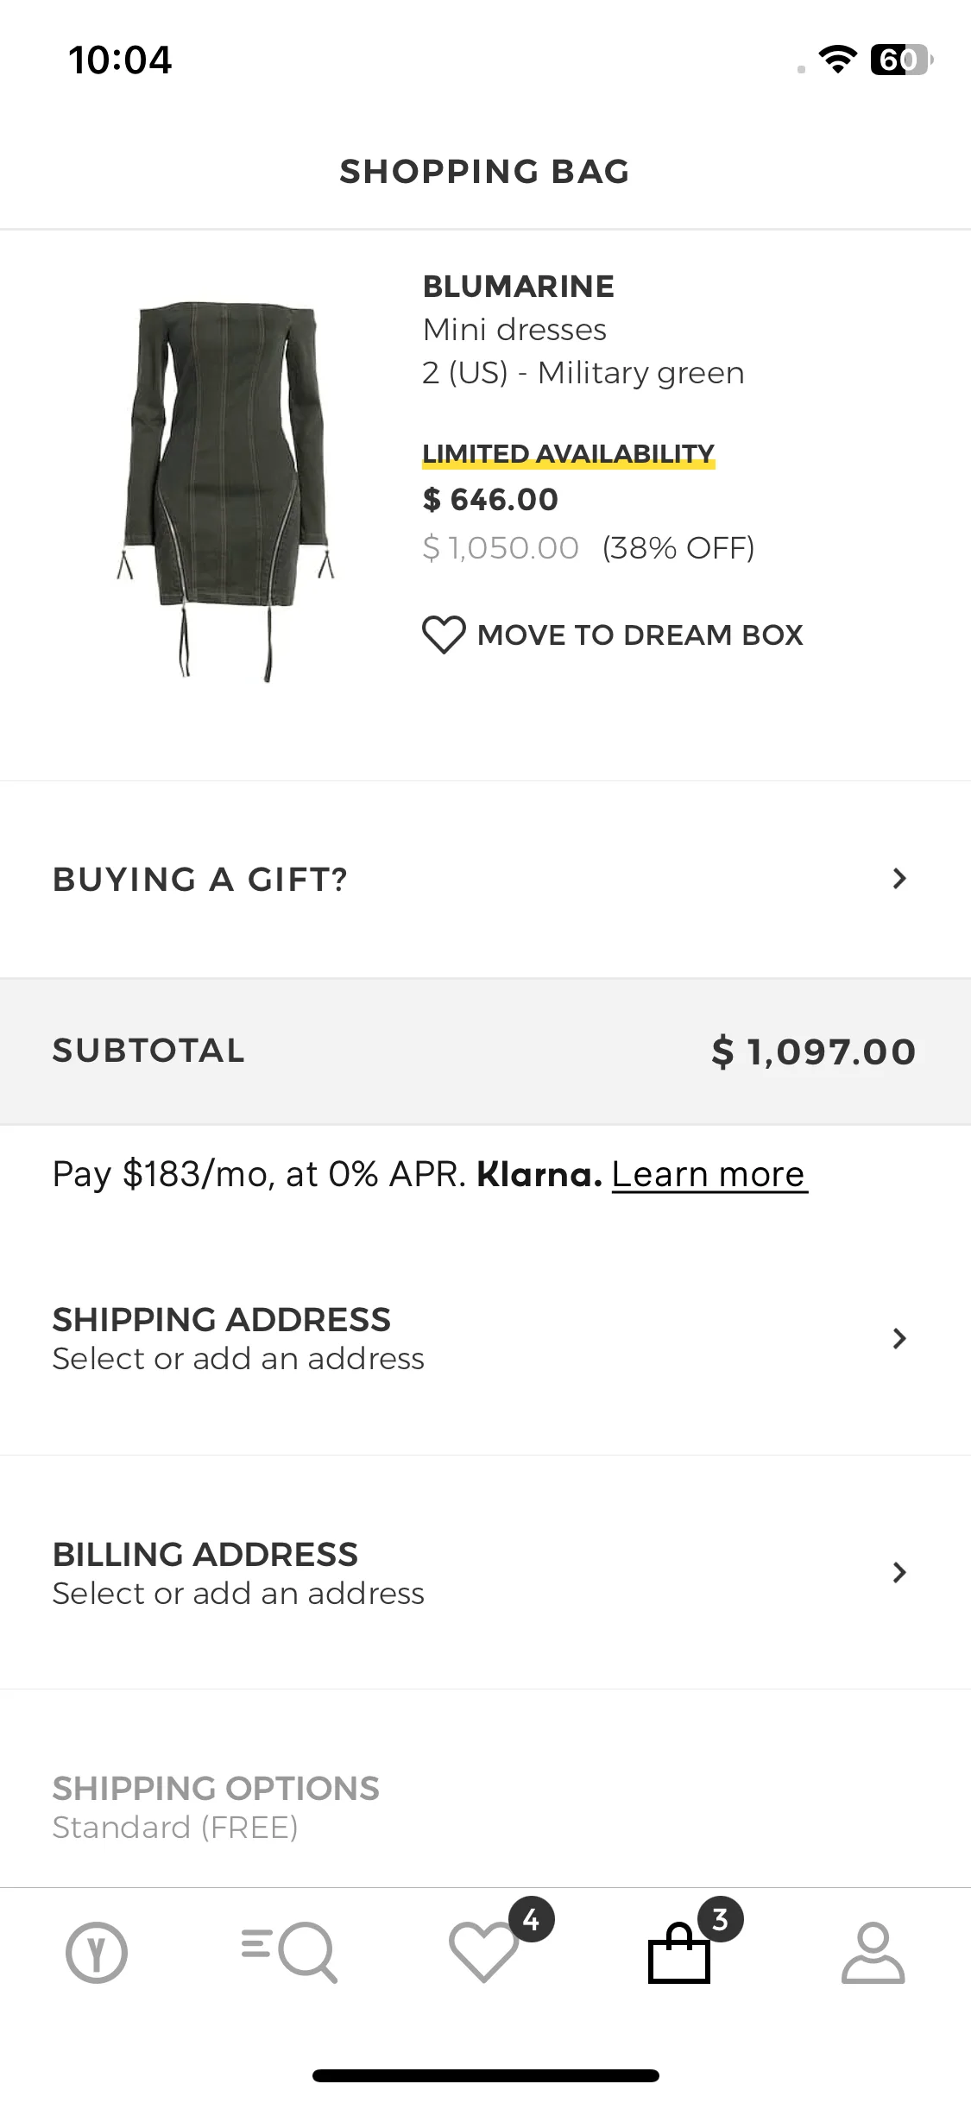The width and height of the screenshot is (971, 2103).
Task: Select MOVE TO DREAM BOX text
Action: (640, 635)
